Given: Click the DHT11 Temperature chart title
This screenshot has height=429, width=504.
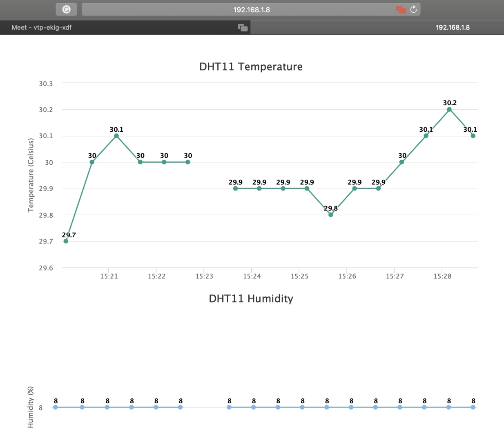Looking at the screenshot, I should (x=252, y=66).
